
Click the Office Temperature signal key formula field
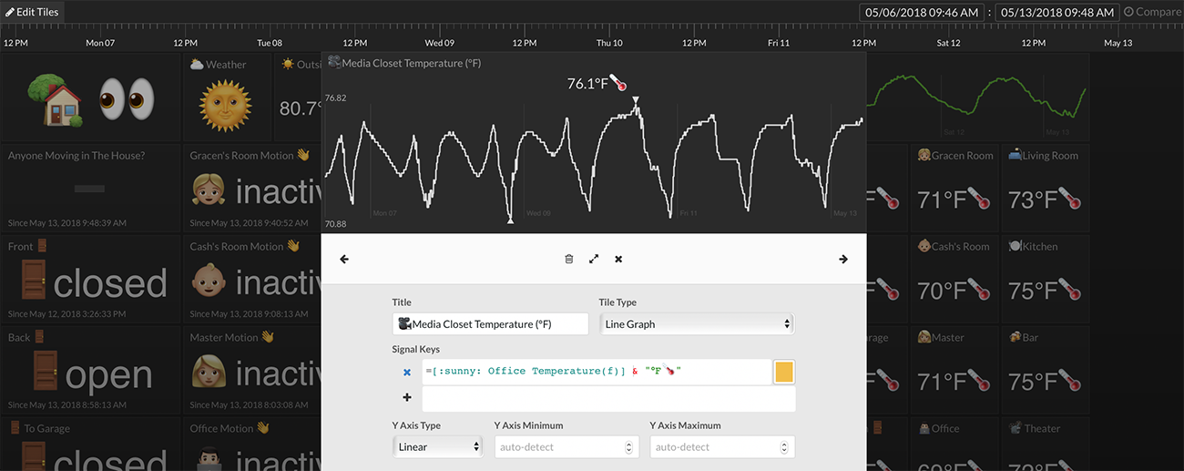[x=597, y=372]
